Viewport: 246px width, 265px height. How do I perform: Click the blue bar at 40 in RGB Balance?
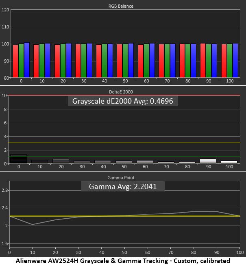pyautogui.click(x=110, y=61)
